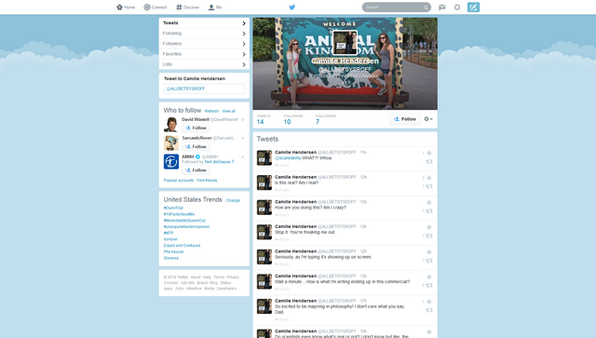Screen dimensions: 596x338
Task: Select the Lists sidebar tab
Action: click(x=204, y=64)
